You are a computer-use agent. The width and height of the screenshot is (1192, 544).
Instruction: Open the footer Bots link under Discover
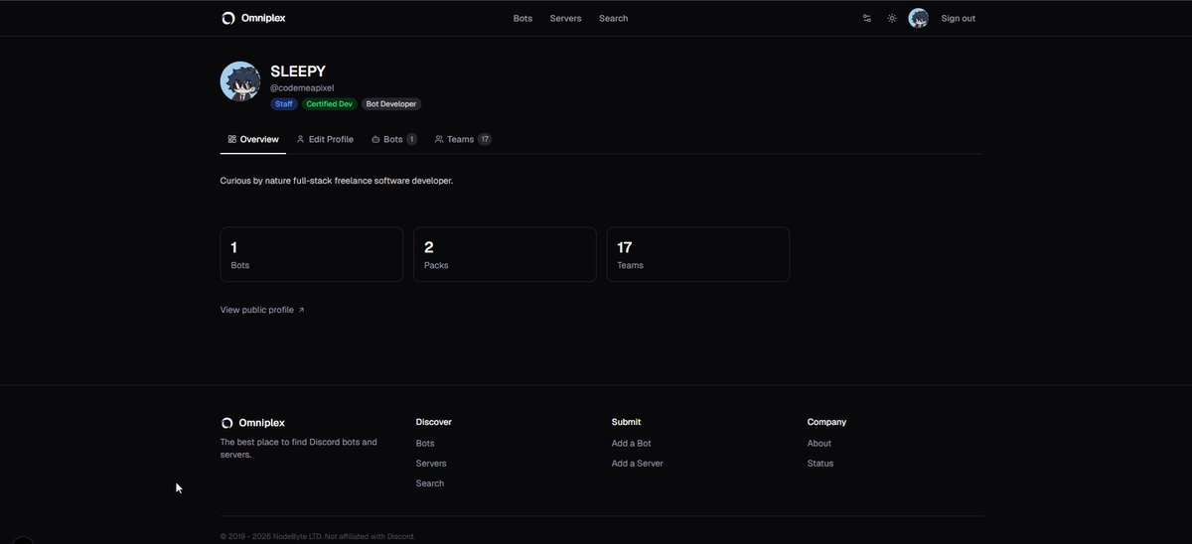click(425, 444)
